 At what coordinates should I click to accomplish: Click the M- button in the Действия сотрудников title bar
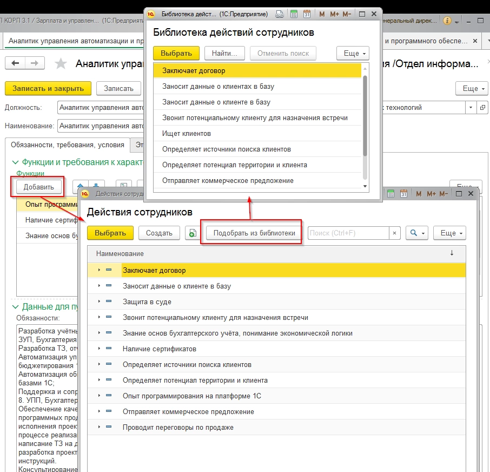pos(443,194)
